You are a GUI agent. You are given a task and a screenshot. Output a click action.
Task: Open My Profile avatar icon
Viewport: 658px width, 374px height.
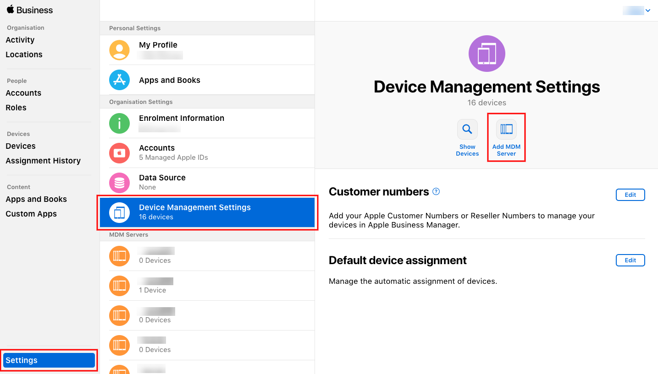[119, 50]
